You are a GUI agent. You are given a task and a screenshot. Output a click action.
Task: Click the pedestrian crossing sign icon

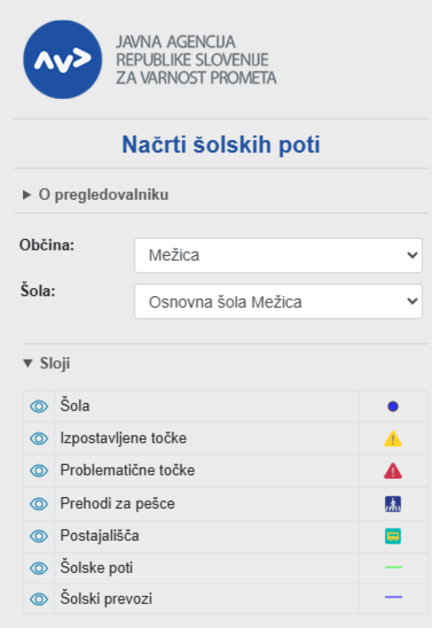coord(393,504)
